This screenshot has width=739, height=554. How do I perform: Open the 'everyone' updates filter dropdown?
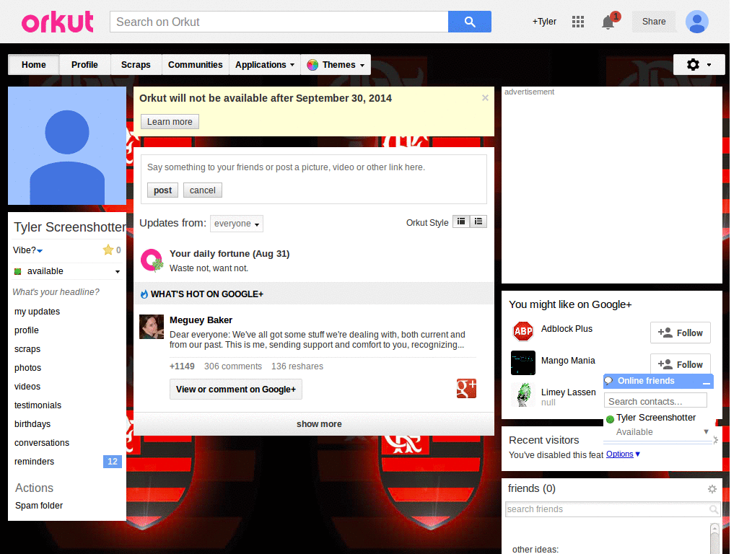pos(236,224)
